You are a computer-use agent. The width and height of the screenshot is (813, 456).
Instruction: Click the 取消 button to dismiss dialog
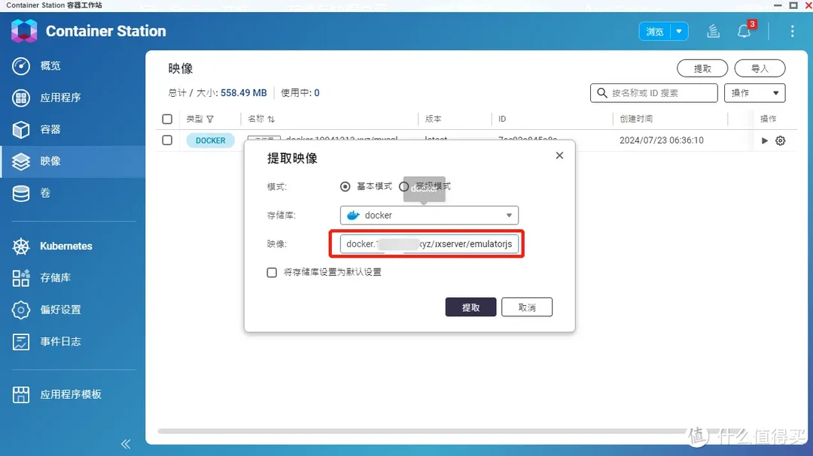[x=527, y=307]
